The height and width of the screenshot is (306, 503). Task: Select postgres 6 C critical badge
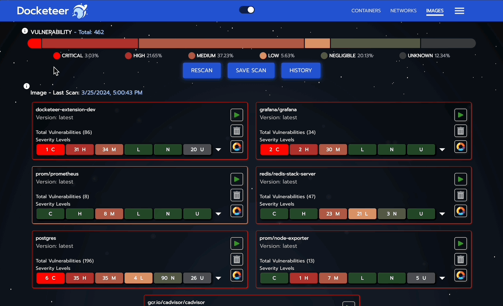50,278
